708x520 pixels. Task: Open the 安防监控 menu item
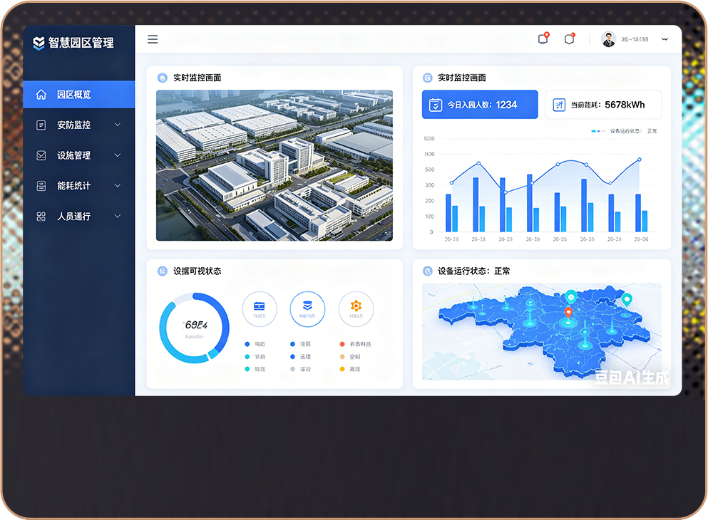79,125
